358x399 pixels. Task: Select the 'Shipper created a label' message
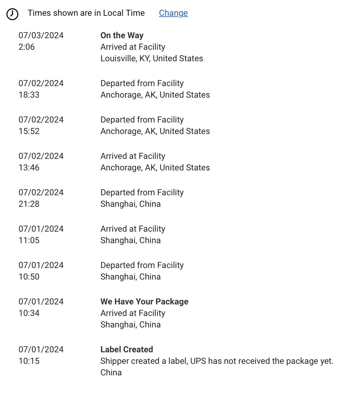(x=217, y=361)
